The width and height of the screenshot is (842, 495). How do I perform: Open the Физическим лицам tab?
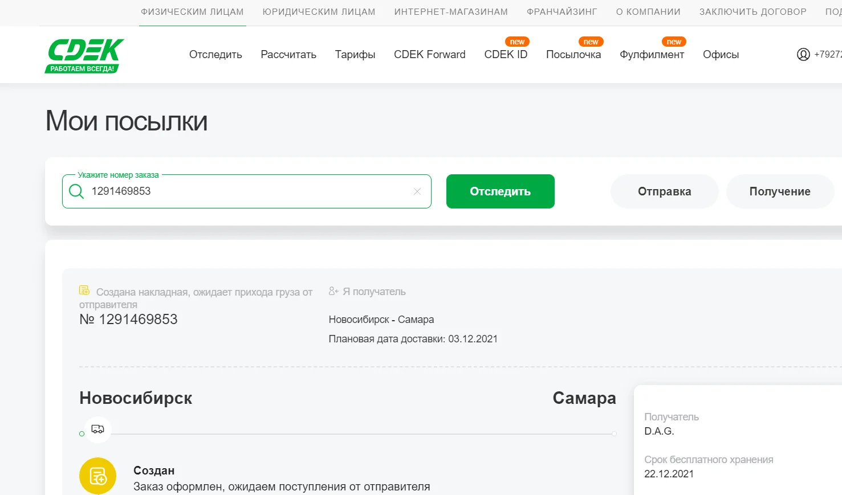click(192, 11)
